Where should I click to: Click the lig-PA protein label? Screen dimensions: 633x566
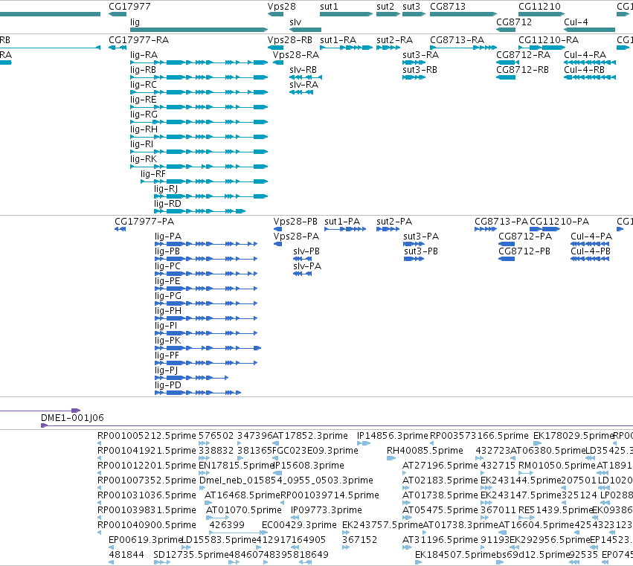pos(168,237)
